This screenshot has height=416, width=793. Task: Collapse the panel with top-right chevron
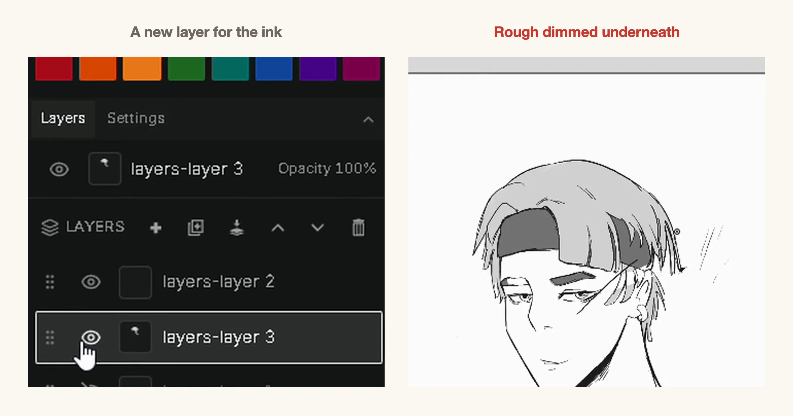pyautogui.click(x=368, y=119)
